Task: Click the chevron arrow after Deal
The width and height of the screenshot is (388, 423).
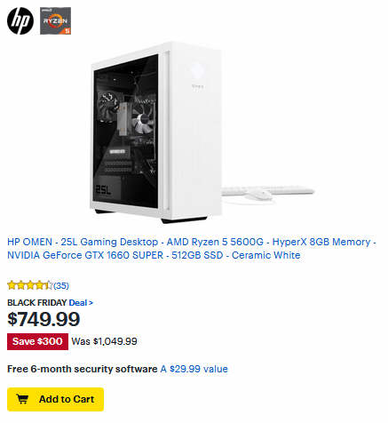Action: coord(91,303)
